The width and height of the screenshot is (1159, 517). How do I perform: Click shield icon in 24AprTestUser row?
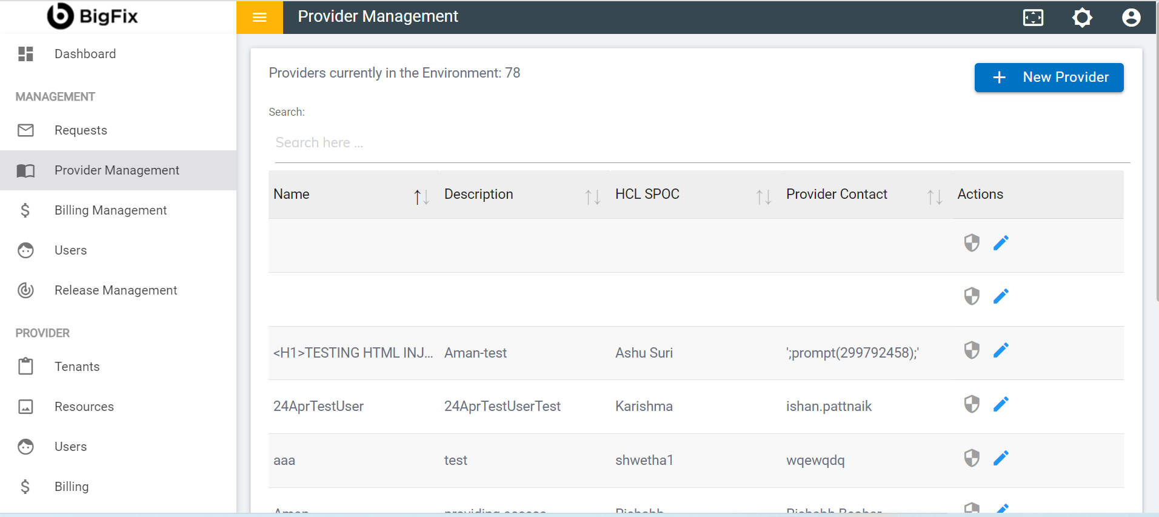click(x=972, y=404)
